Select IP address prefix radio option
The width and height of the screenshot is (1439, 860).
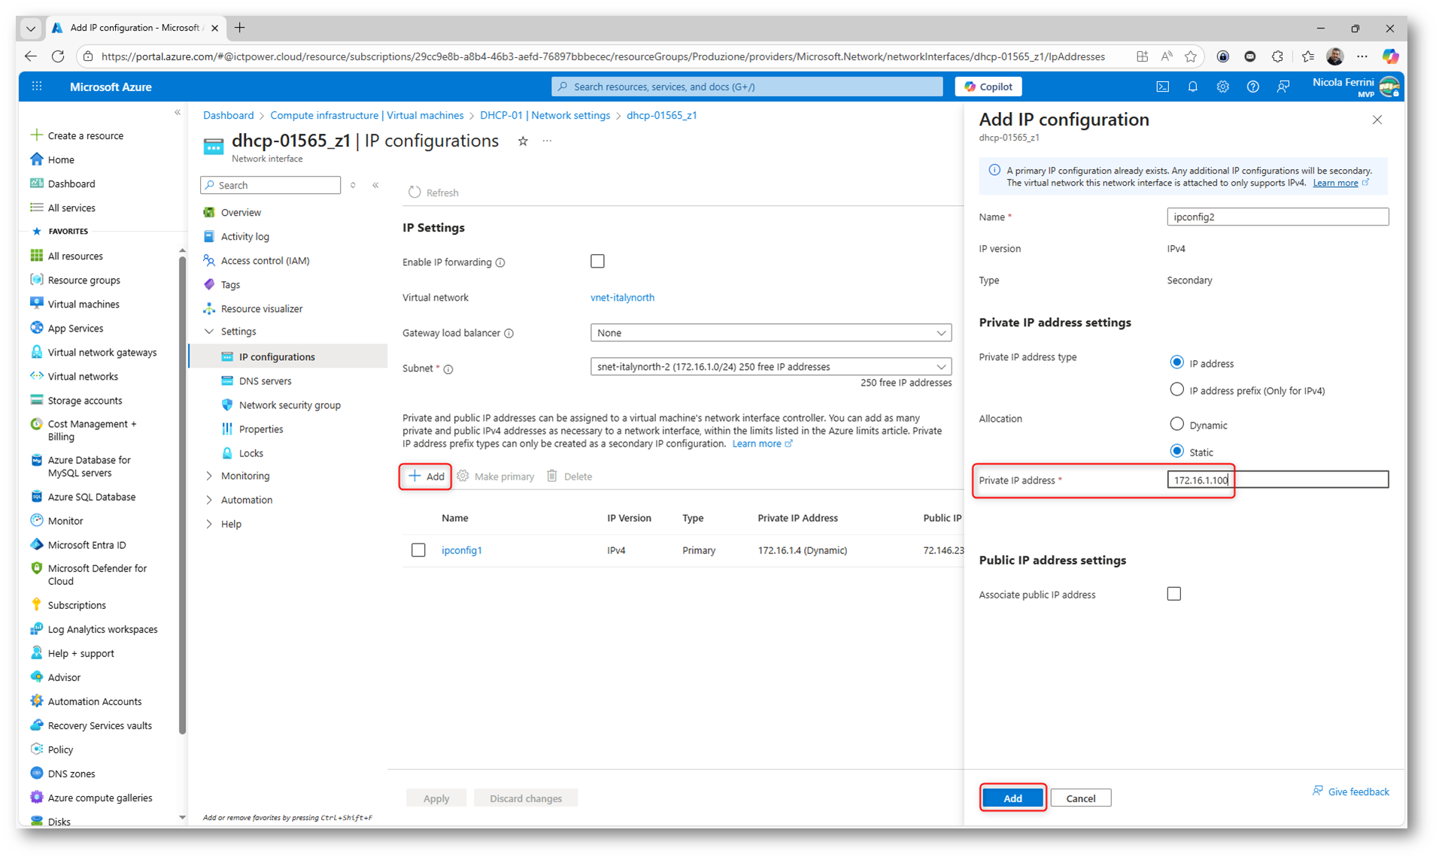[1176, 389]
